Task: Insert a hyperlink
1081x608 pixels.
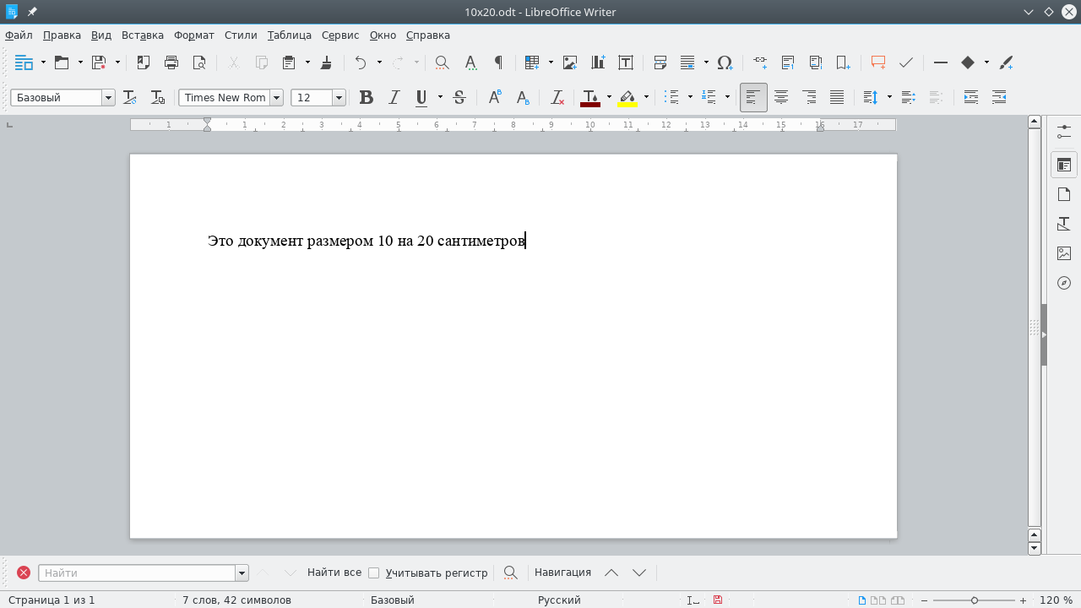Action: coord(760,62)
